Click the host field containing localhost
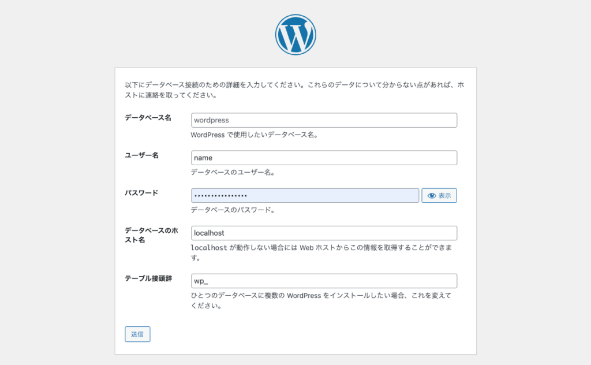Image resolution: width=591 pixels, height=365 pixels. pos(324,233)
